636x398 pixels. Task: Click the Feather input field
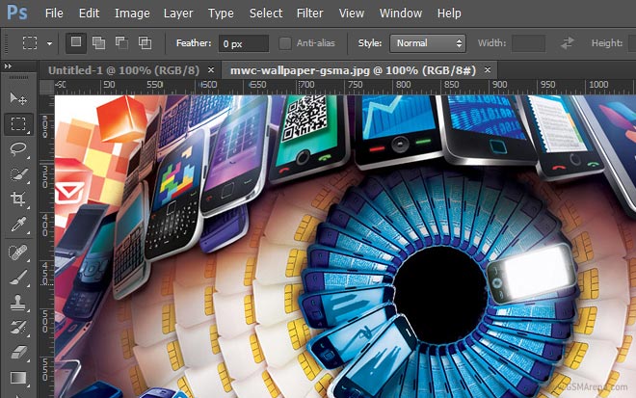[244, 43]
